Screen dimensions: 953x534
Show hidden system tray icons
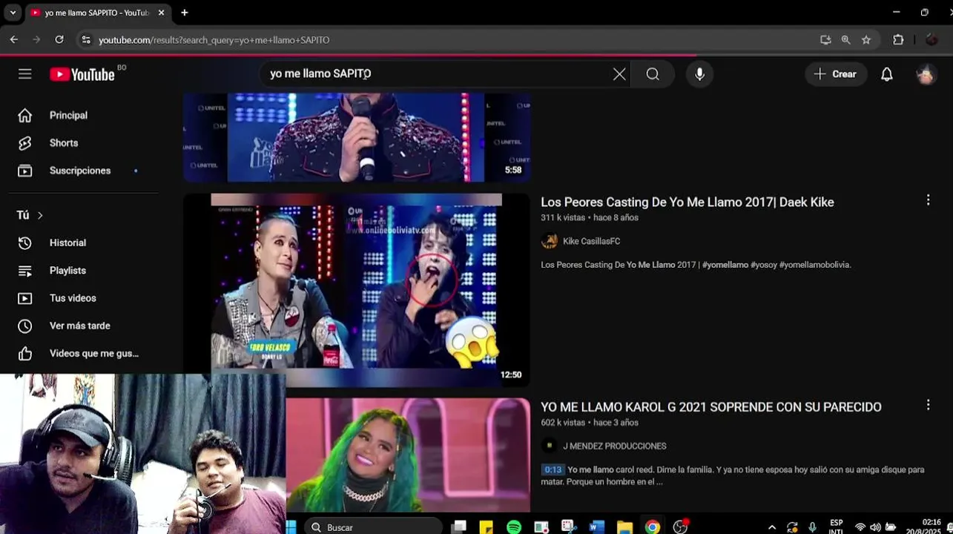(772, 527)
